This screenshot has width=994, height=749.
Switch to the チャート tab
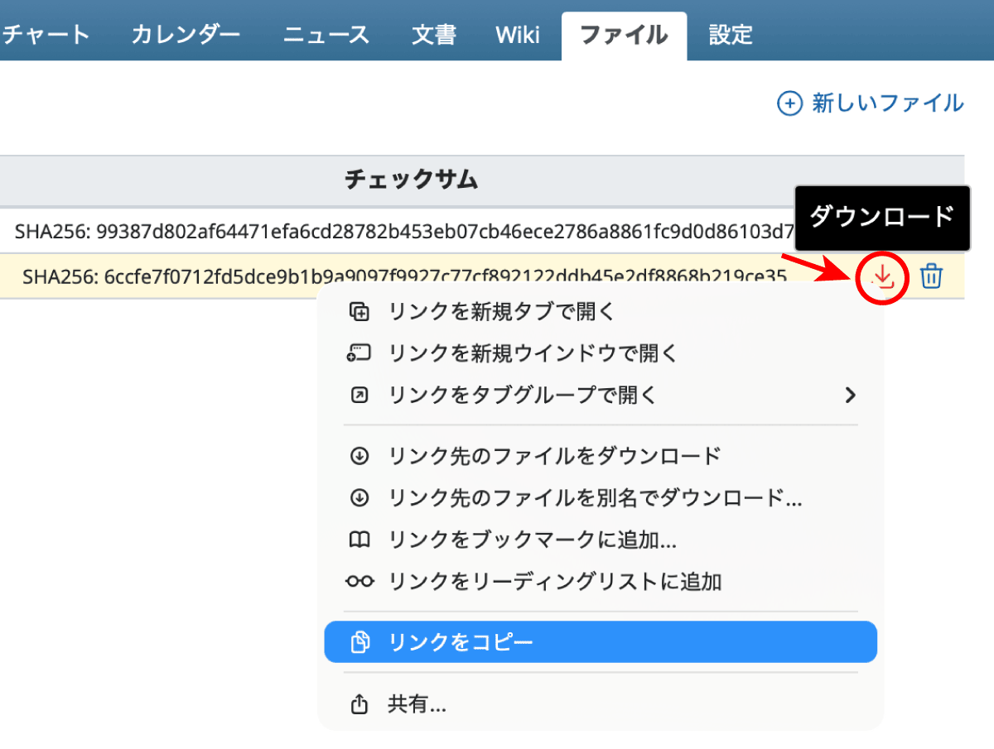[x=46, y=35]
